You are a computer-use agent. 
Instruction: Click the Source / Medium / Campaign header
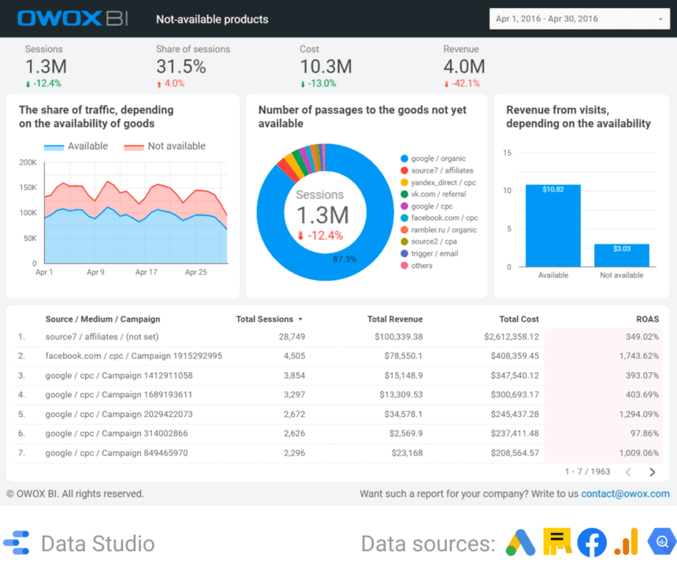pos(102,319)
